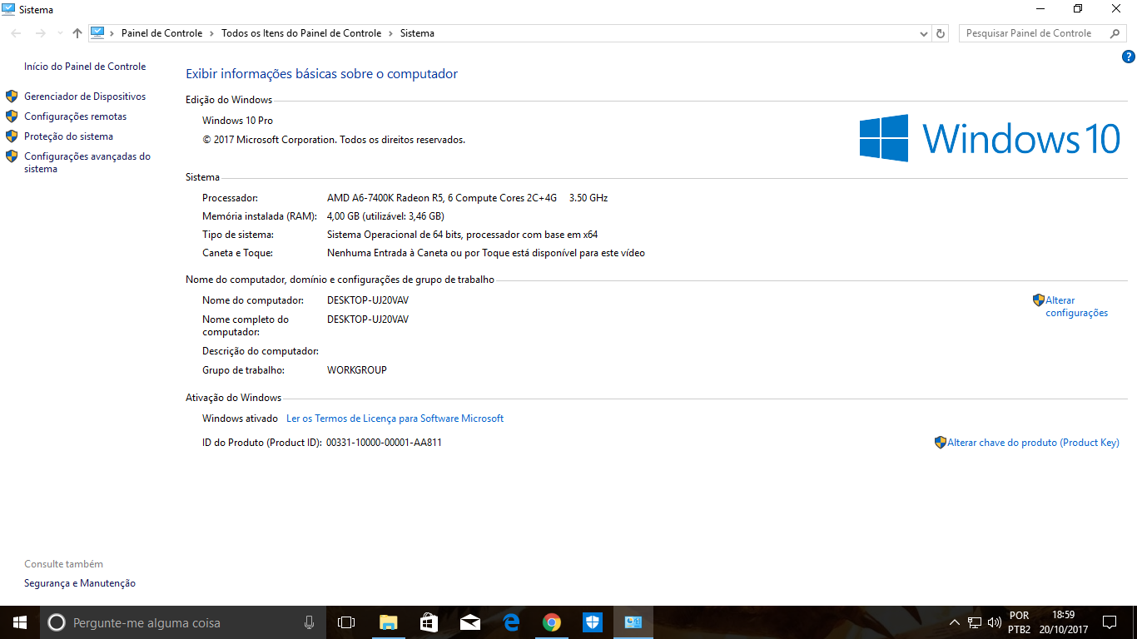Open the Mail app from taskbar

[x=469, y=622]
